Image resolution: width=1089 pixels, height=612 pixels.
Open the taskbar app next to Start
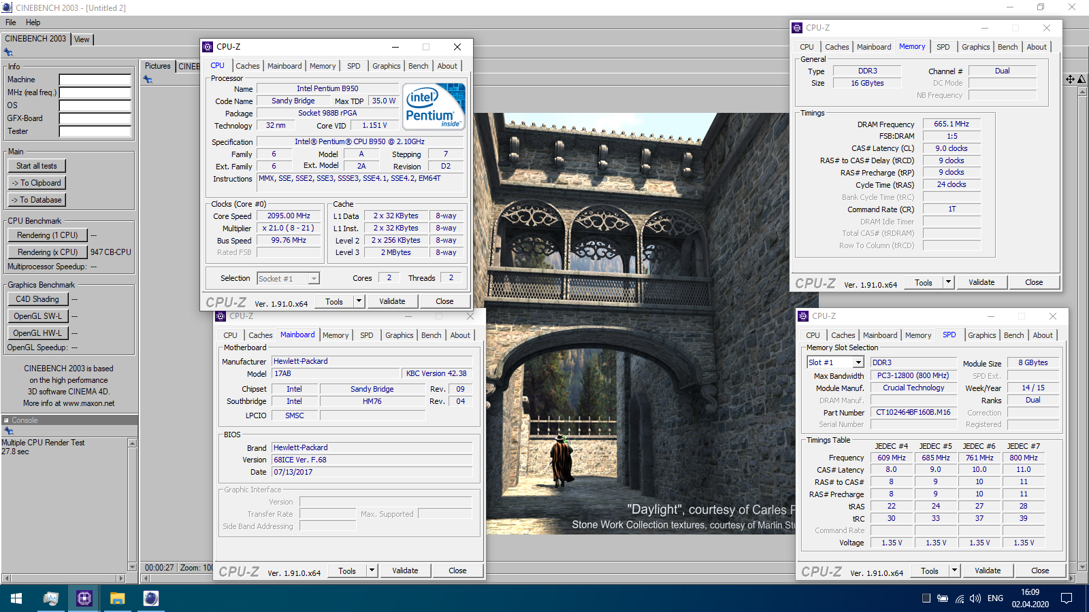tap(50, 598)
